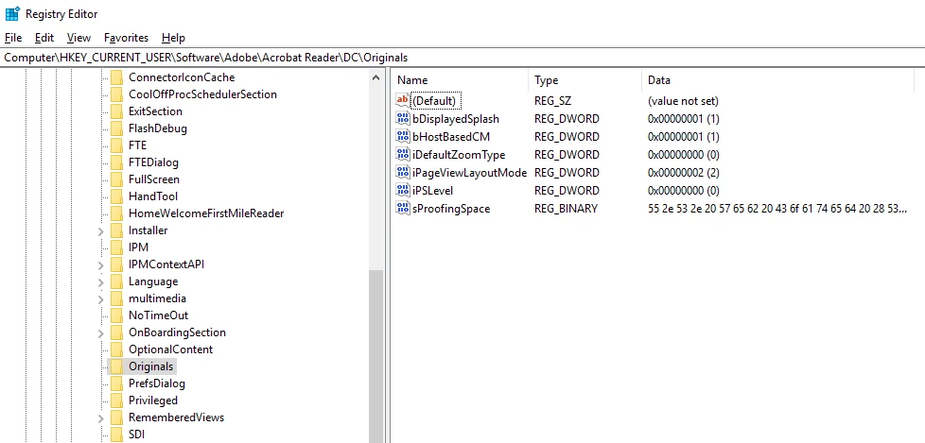The width and height of the screenshot is (925, 443).
Task: Click the bDisplayedSplash DWORD value icon
Action: coord(403,118)
